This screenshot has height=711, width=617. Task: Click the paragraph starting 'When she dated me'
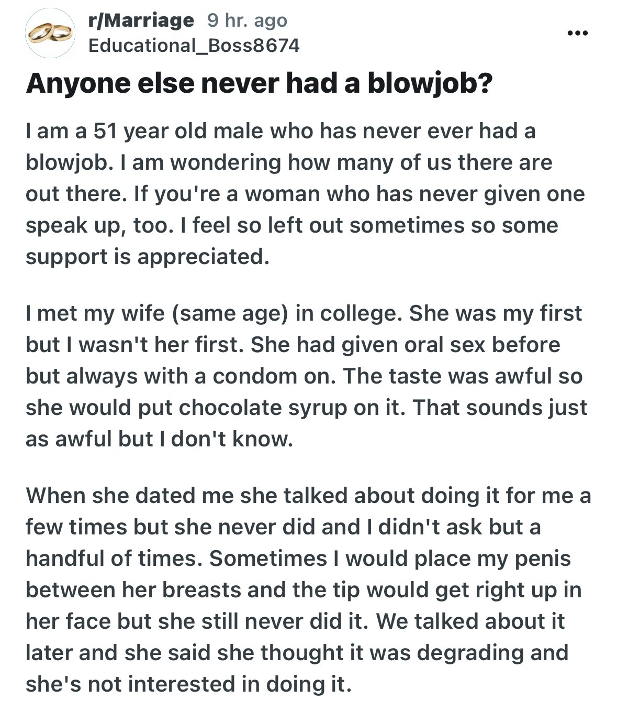(304, 589)
